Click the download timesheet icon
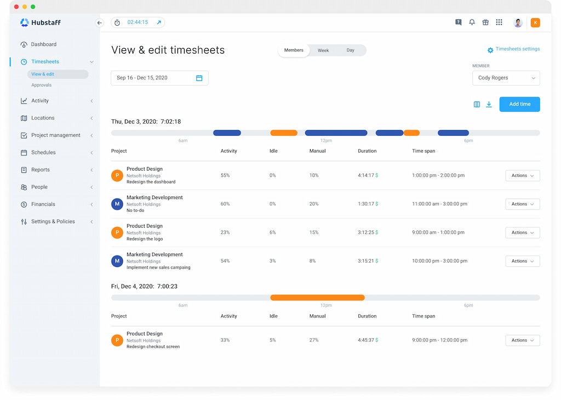 [x=489, y=104]
